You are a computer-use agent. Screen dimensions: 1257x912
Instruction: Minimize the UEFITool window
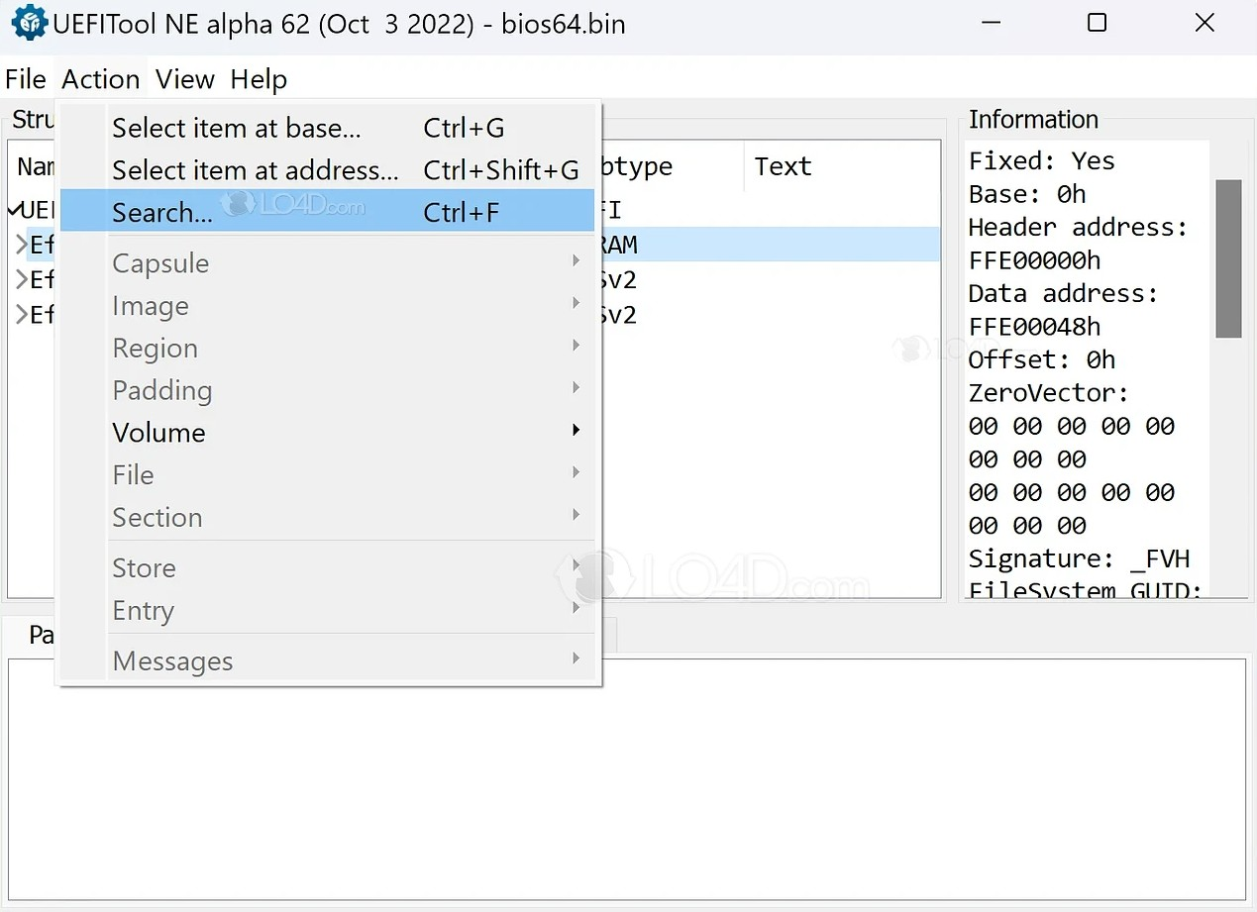click(992, 23)
